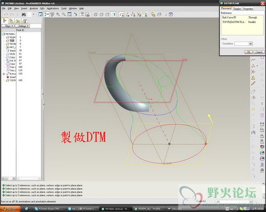Screen dimensions: 266x212
Task: Toggle coordinate systems display icon
Action: tap(139, 14)
